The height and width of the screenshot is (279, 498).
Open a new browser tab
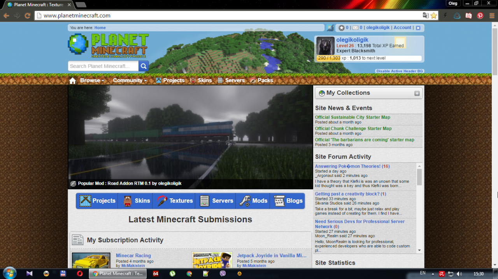pos(81,5)
